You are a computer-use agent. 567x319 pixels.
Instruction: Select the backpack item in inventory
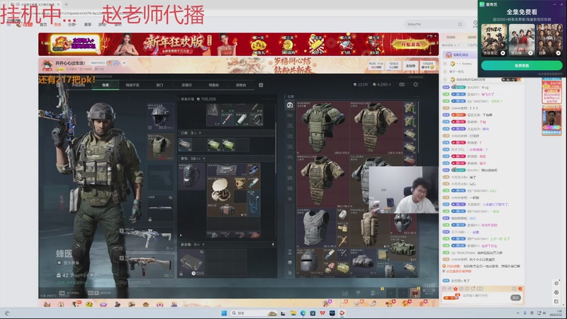click(191, 176)
